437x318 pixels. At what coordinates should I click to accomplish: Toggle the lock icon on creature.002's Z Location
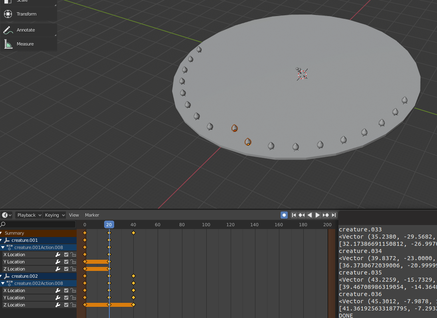click(73, 305)
